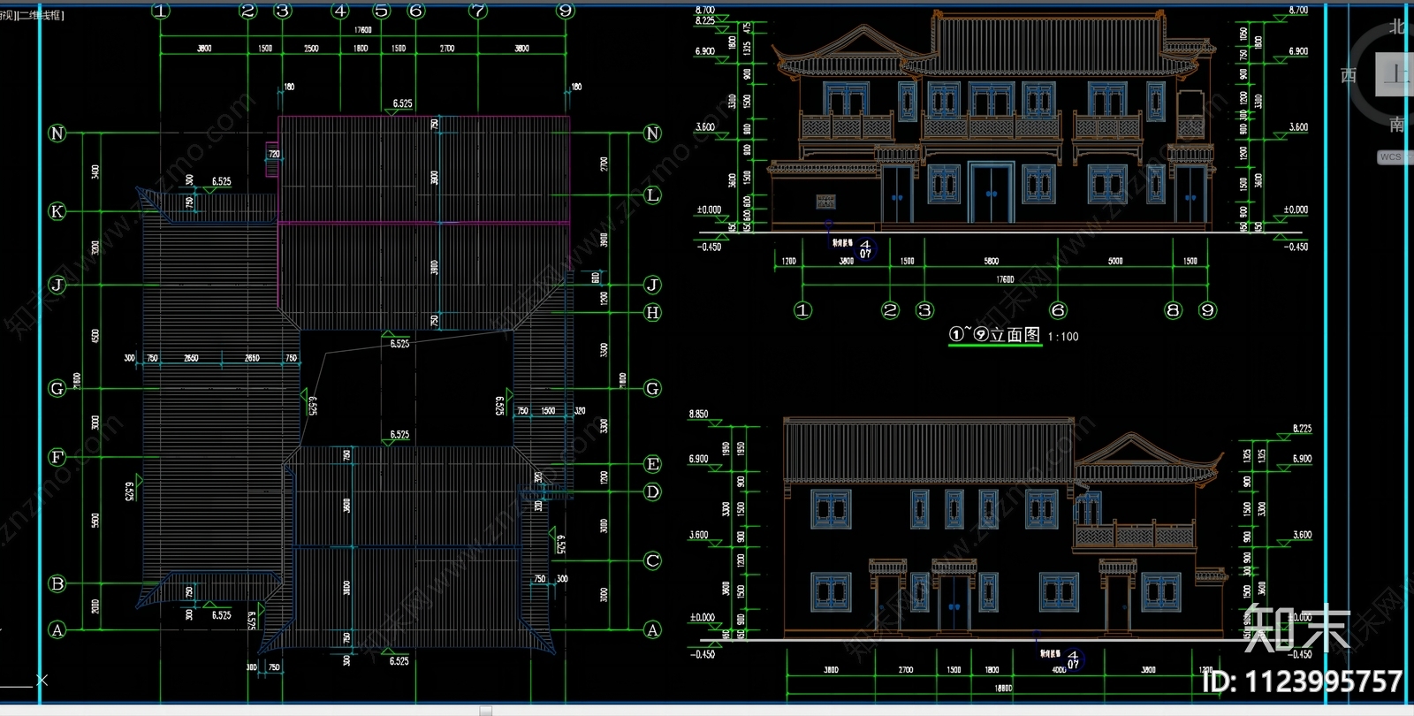Viewport: 1414px width, 716px height.
Task: Select axis bubble 7 above the roof plan
Action: click(478, 11)
